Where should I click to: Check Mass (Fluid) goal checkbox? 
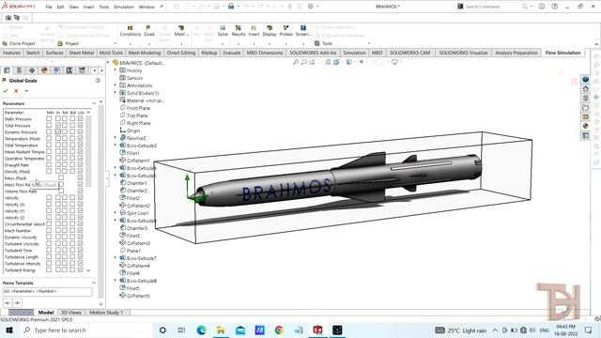click(61, 177)
